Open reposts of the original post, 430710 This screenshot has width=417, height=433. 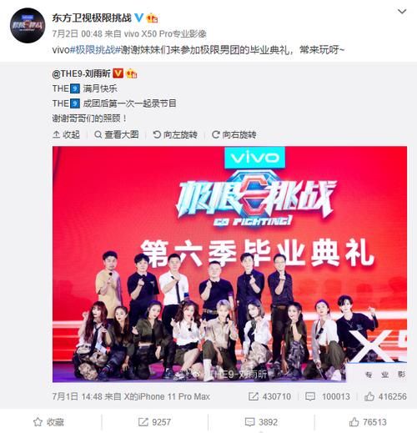tap(269, 396)
